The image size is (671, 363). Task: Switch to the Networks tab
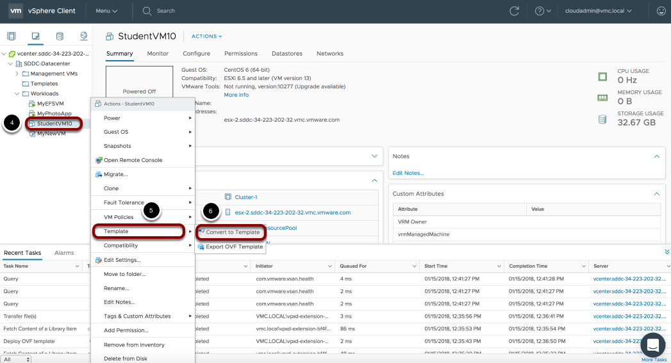pos(330,54)
